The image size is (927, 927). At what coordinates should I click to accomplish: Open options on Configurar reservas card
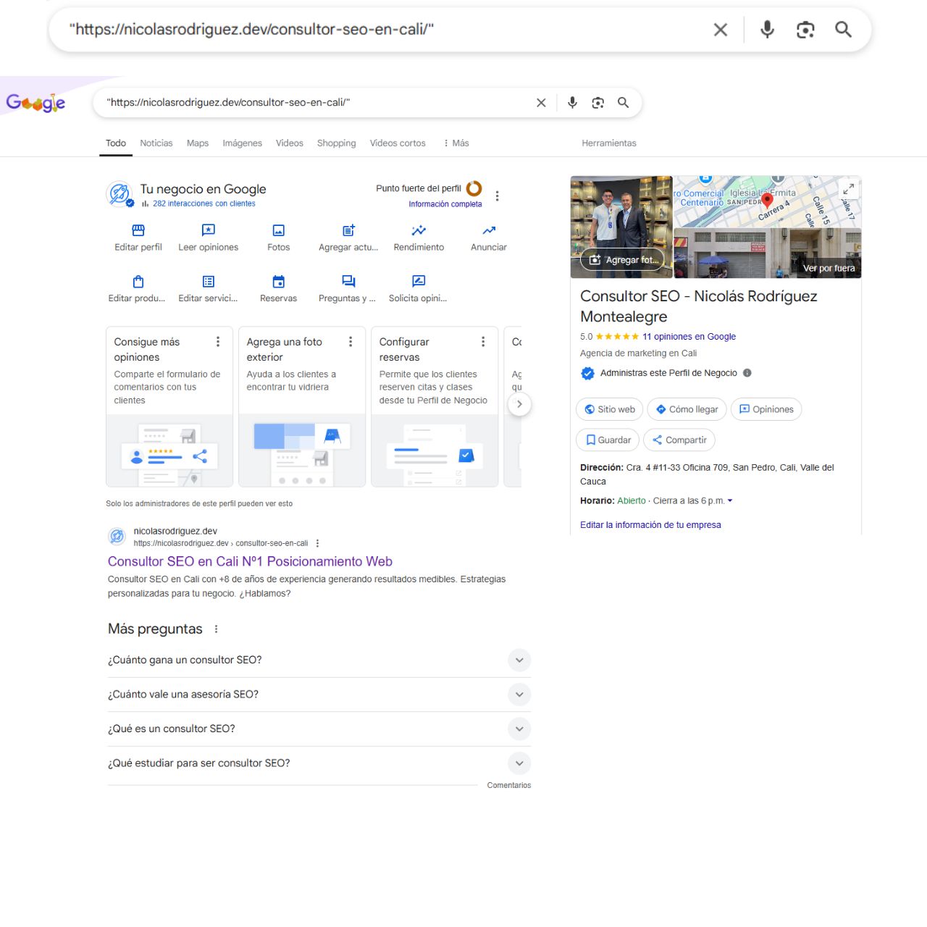pyautogui.click(x=483, y=342)
